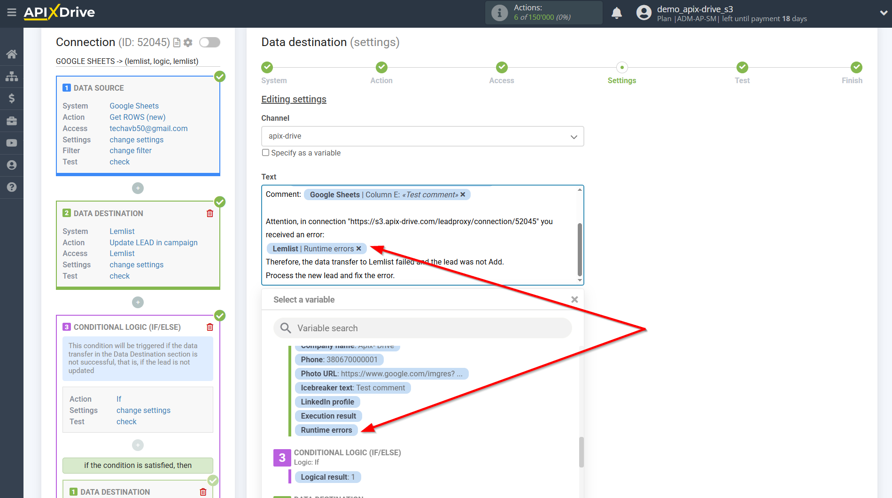Open connections sitemap icon in sidebar

[12, 76]
